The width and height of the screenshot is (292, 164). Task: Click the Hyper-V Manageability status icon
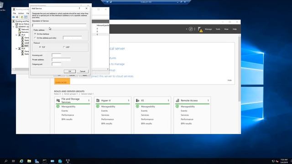tap(98, 106)
